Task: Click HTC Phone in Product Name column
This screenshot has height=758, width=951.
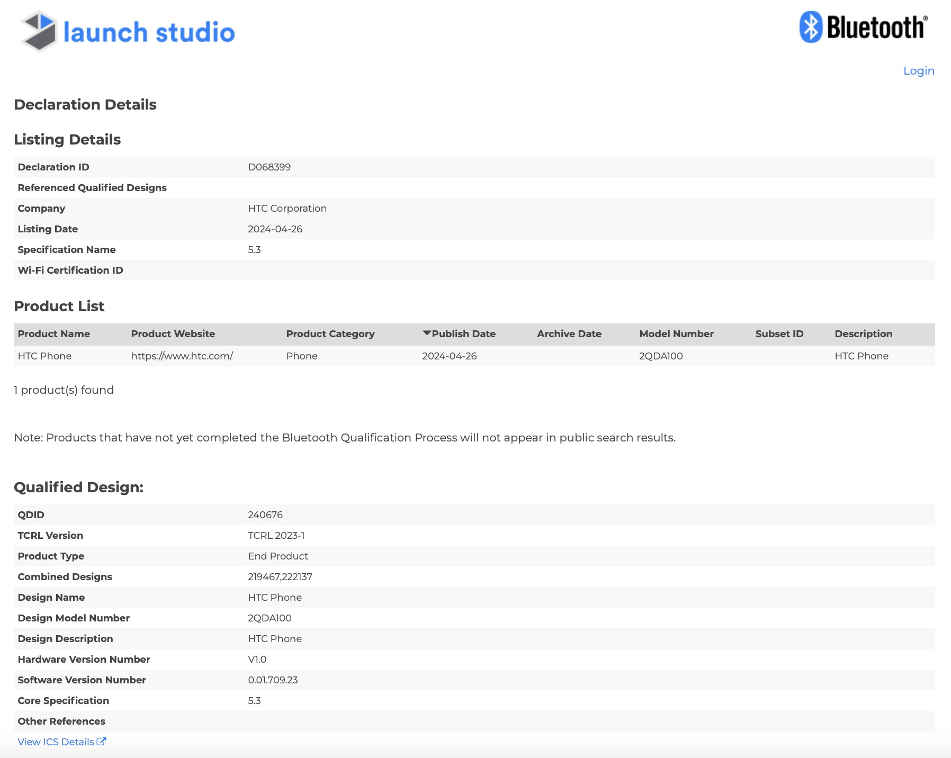Action: 44,356
